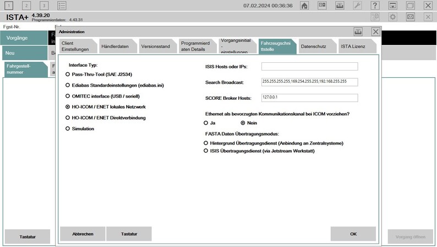The width and height of the screenshot is (437, 247).
Task: Select ISIS Übertragungsdienst (via Jetstream Werkstatt)
Action: [259, 151]
